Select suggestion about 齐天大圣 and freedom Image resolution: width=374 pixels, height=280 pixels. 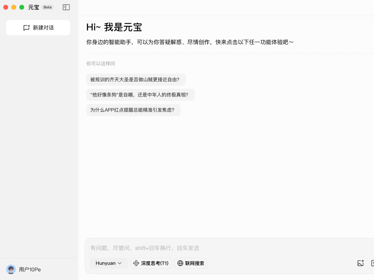pos(136,79)
